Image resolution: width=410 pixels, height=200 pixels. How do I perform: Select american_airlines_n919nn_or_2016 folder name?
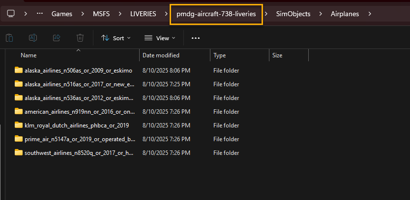point(80,112)
